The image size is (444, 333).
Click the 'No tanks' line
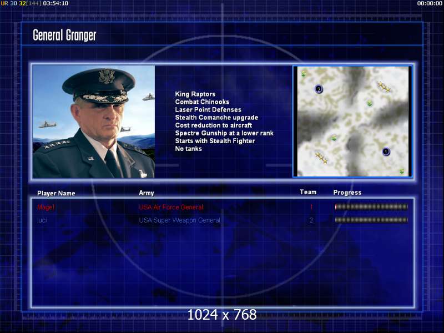click(188, 149)
